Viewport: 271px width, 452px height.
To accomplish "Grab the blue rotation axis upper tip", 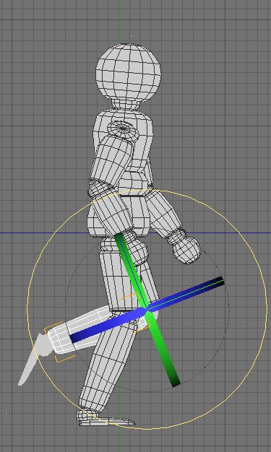I will click(x=218, y=281).
